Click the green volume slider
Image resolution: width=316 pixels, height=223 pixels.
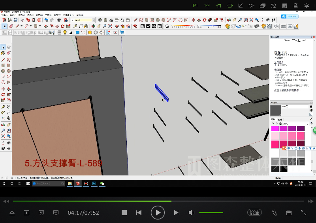[x=211, y=213]
